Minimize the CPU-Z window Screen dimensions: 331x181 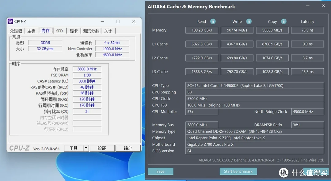coord(102,21)
